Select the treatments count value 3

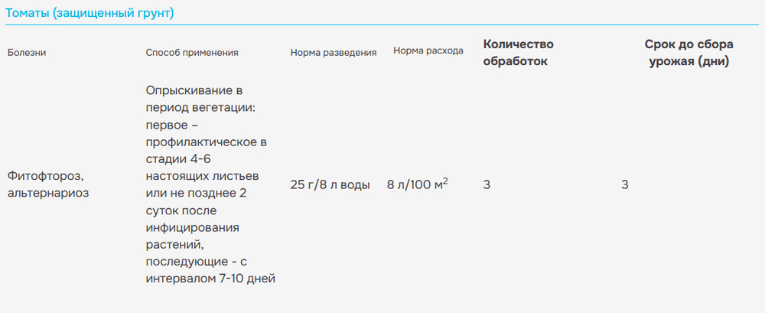pos(487,185)
